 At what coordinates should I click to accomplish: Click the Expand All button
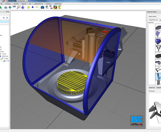(152, 87)
